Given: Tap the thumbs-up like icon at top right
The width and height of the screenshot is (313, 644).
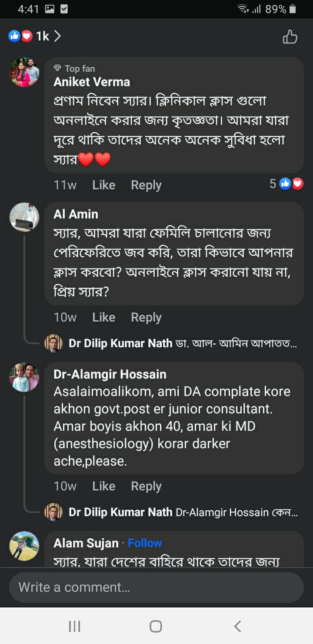Looking at the screenshot, I should (290, 37).
